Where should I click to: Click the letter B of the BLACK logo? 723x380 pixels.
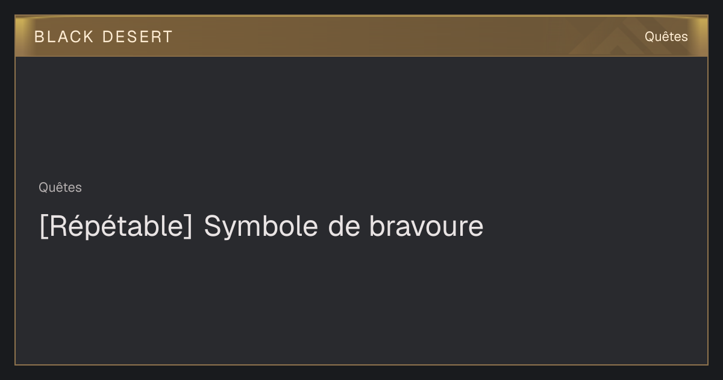[39, 37]
